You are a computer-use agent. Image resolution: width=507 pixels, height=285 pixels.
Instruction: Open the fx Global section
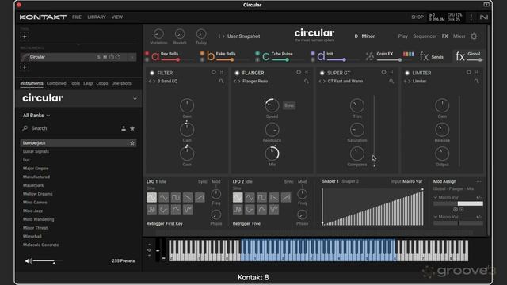coord(468,56)
